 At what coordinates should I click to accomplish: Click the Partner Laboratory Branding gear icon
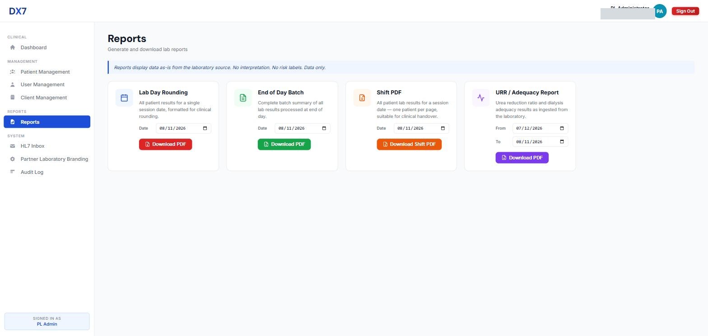13,159
